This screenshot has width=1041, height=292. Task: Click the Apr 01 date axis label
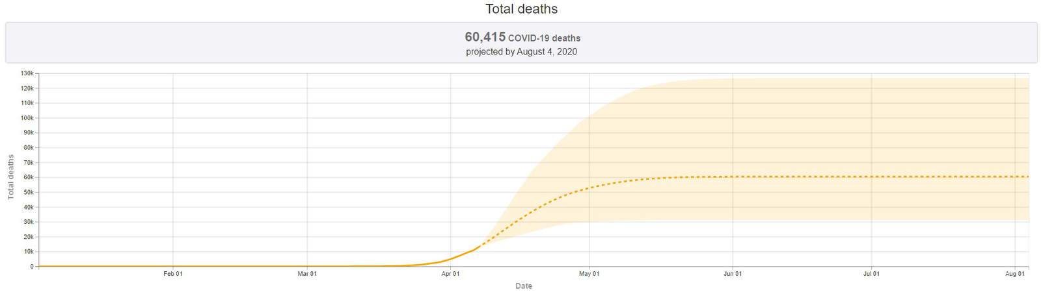(x=450, y=274)
